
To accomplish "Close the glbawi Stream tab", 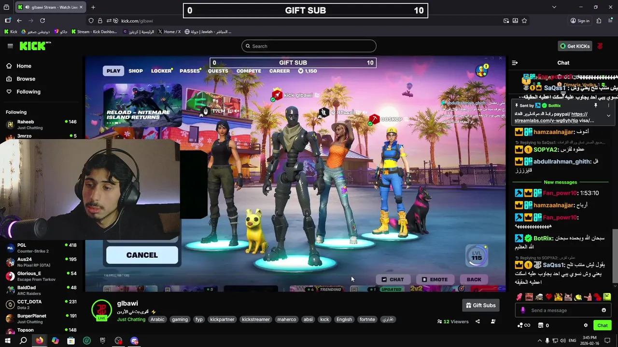I will pos(82,7).
